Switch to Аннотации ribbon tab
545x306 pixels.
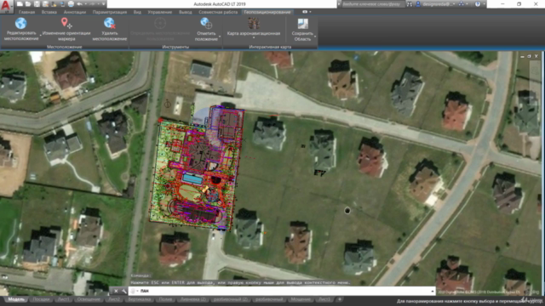(x=75, y=12)
